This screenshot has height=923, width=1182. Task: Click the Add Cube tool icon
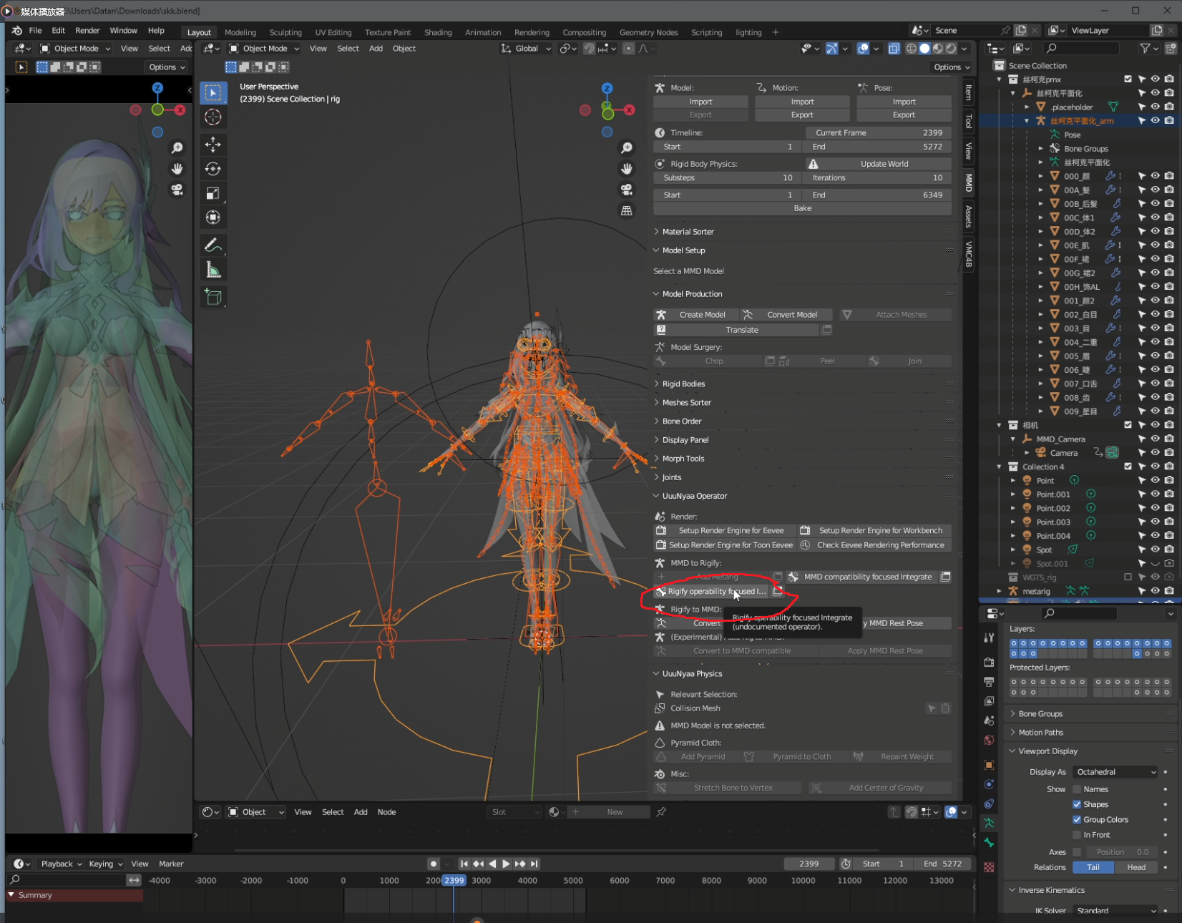pos(213,297)
